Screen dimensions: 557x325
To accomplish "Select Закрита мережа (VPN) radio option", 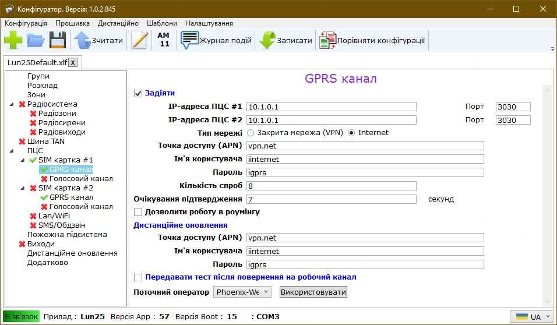I will [x=251, y=133].
